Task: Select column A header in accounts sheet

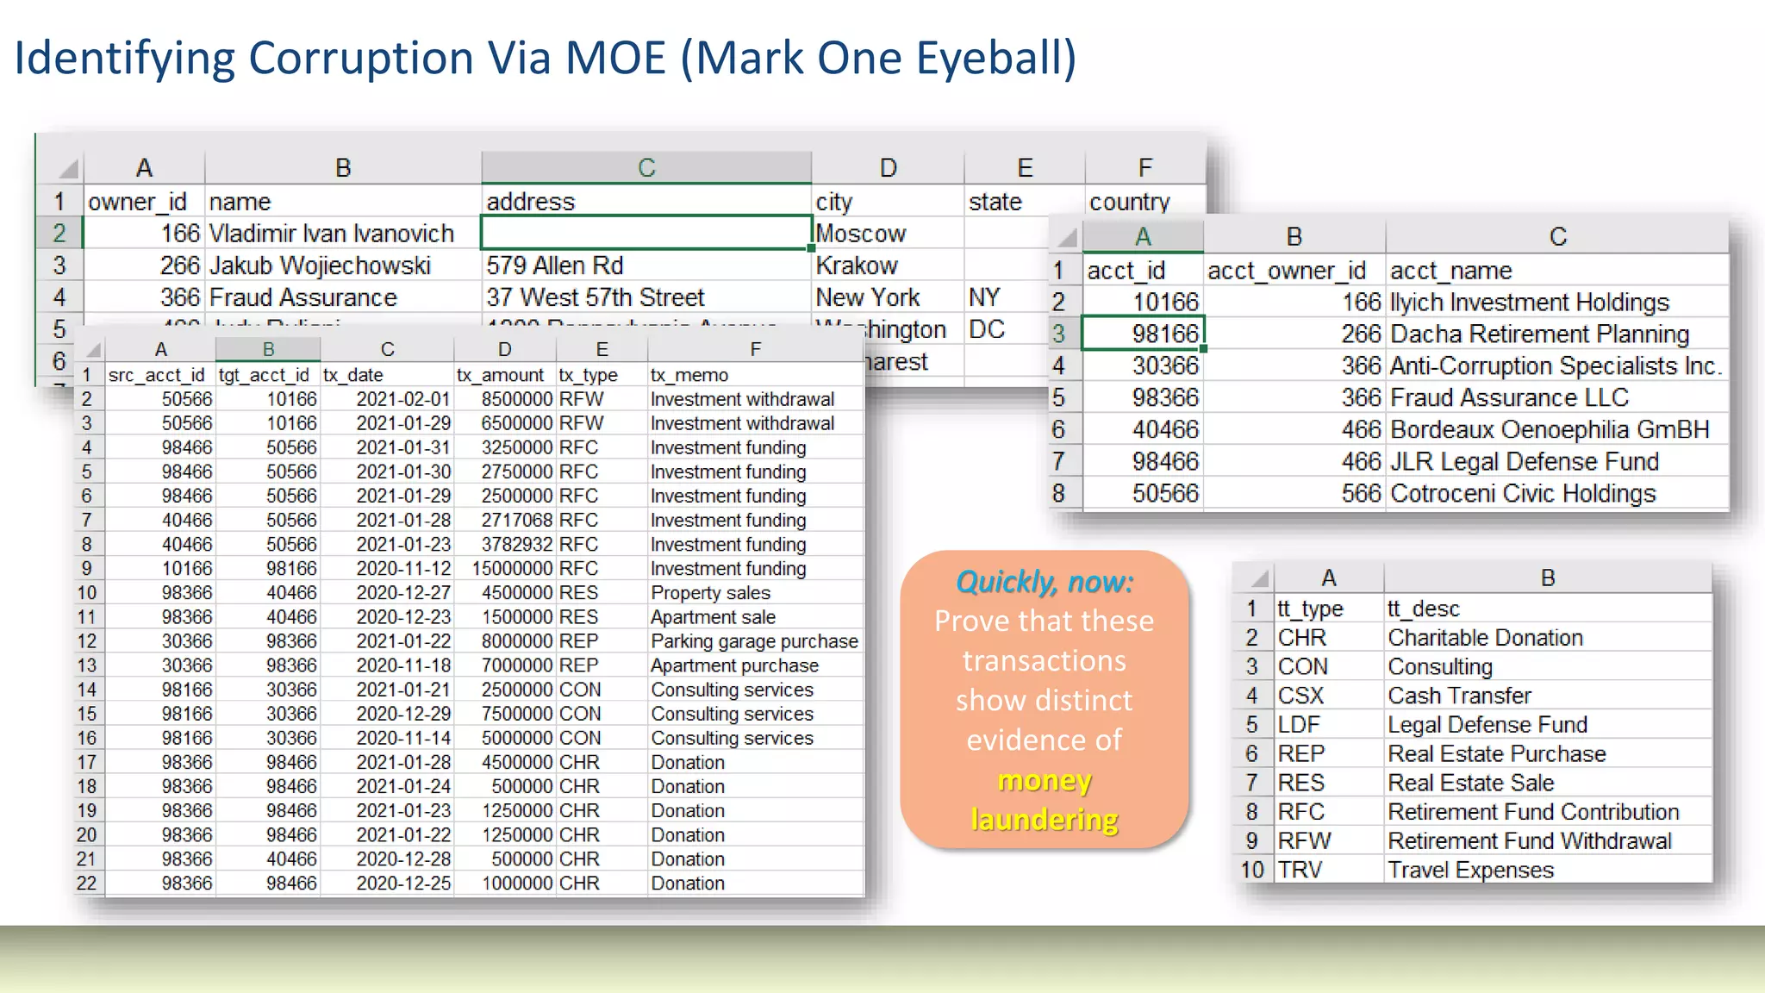Action: coord(1143,236)
